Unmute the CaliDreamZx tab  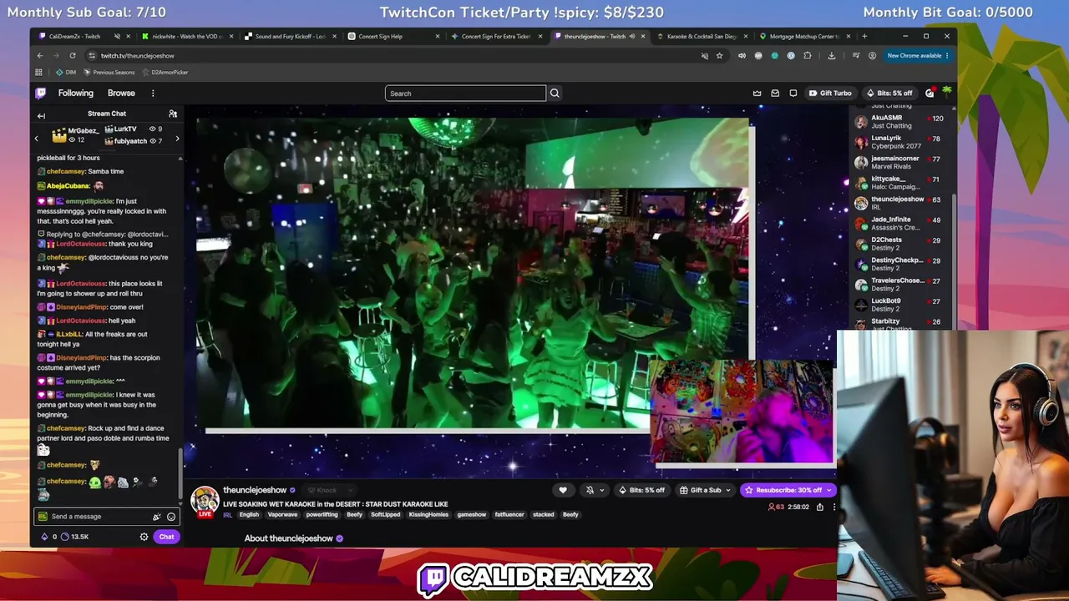point(117,37)
